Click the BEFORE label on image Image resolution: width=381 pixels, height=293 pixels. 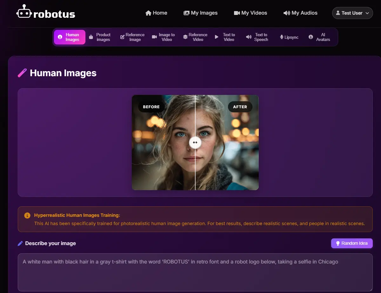point(151,107)
